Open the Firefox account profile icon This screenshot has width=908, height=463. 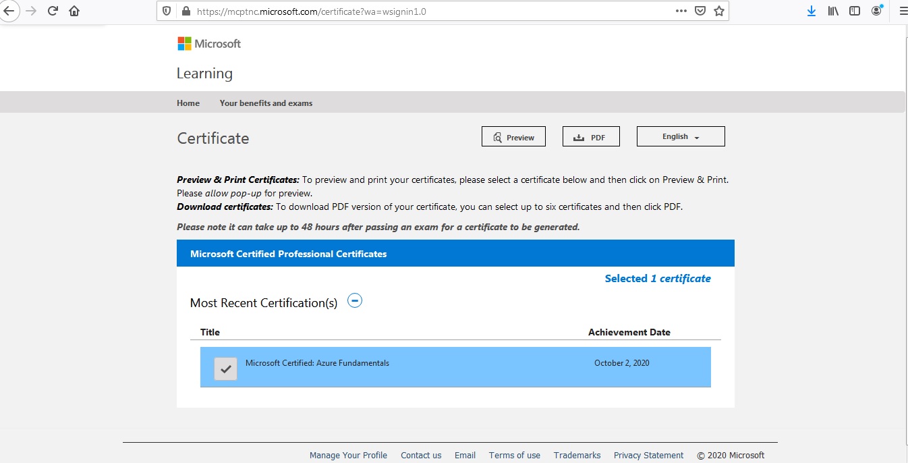tap(876, 10)
